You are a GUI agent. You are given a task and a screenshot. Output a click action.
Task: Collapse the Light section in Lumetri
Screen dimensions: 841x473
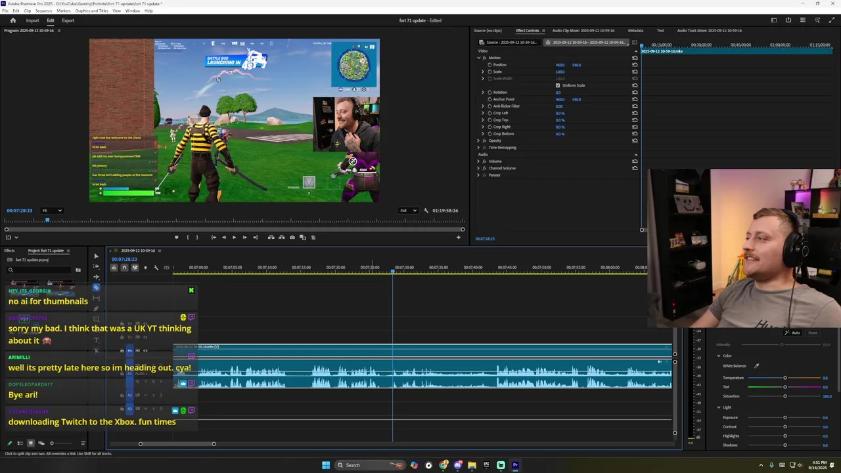tap(719, 407)
